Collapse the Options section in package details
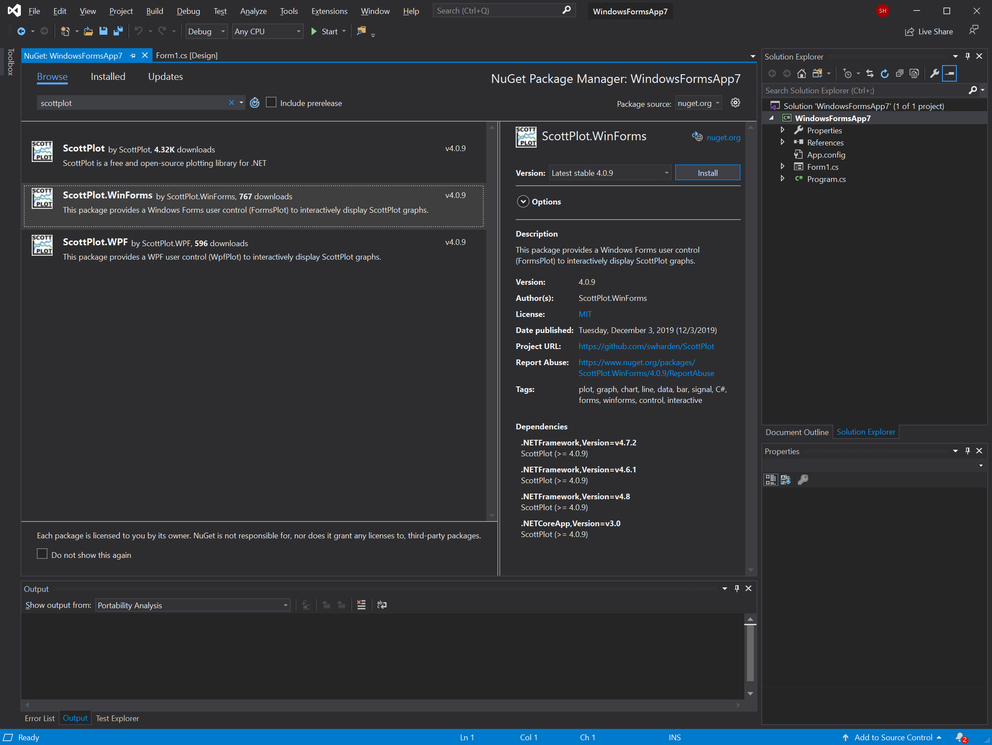Image resolution: width=992 pixels, height=745 pixels. [523, 201]
